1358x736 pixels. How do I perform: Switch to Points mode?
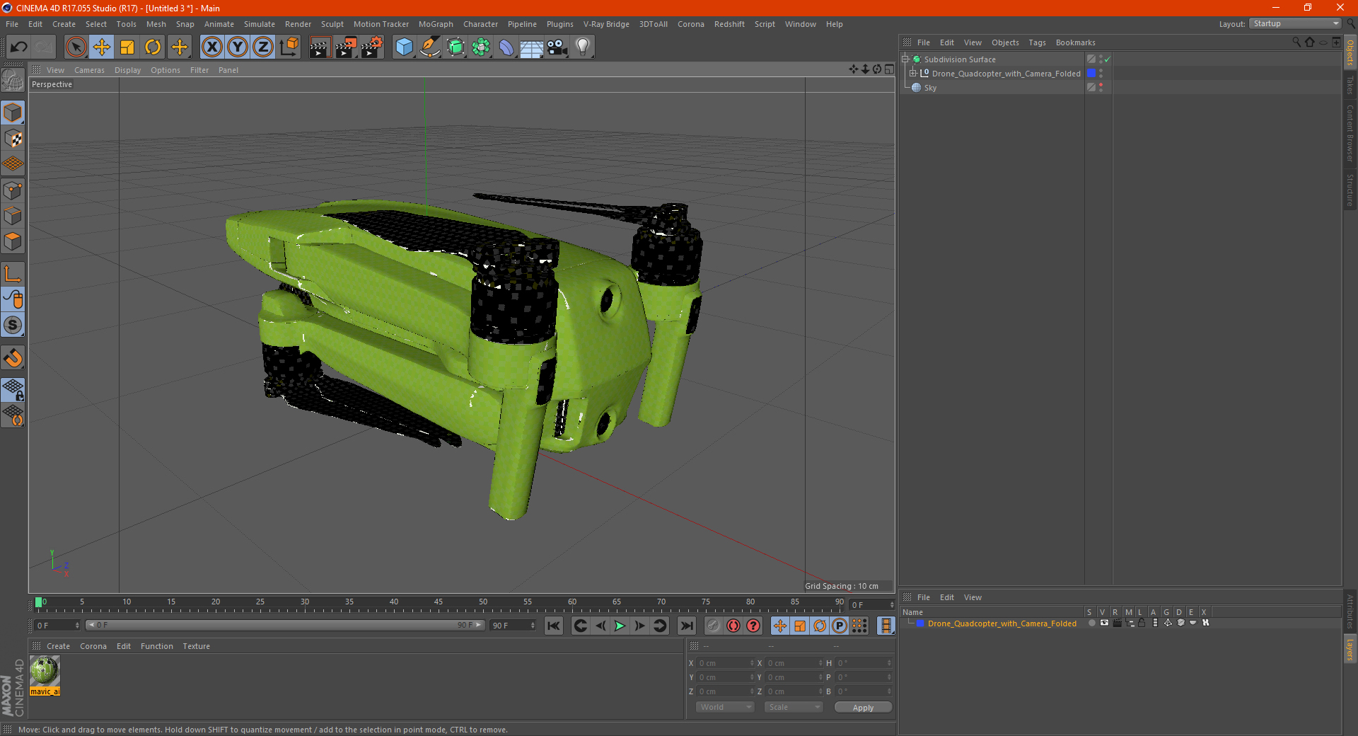tap(13, 190)
